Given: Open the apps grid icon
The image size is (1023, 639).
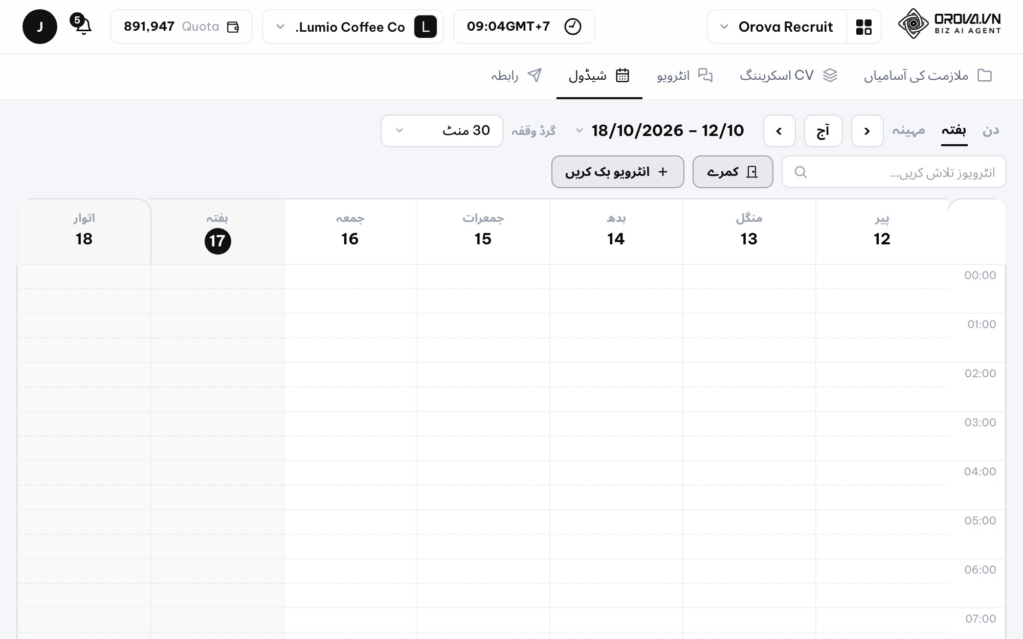Looking at the screenshot, I should point(863,27).
